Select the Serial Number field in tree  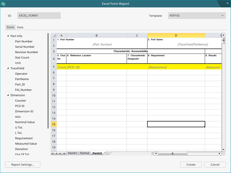click(25, 47)
